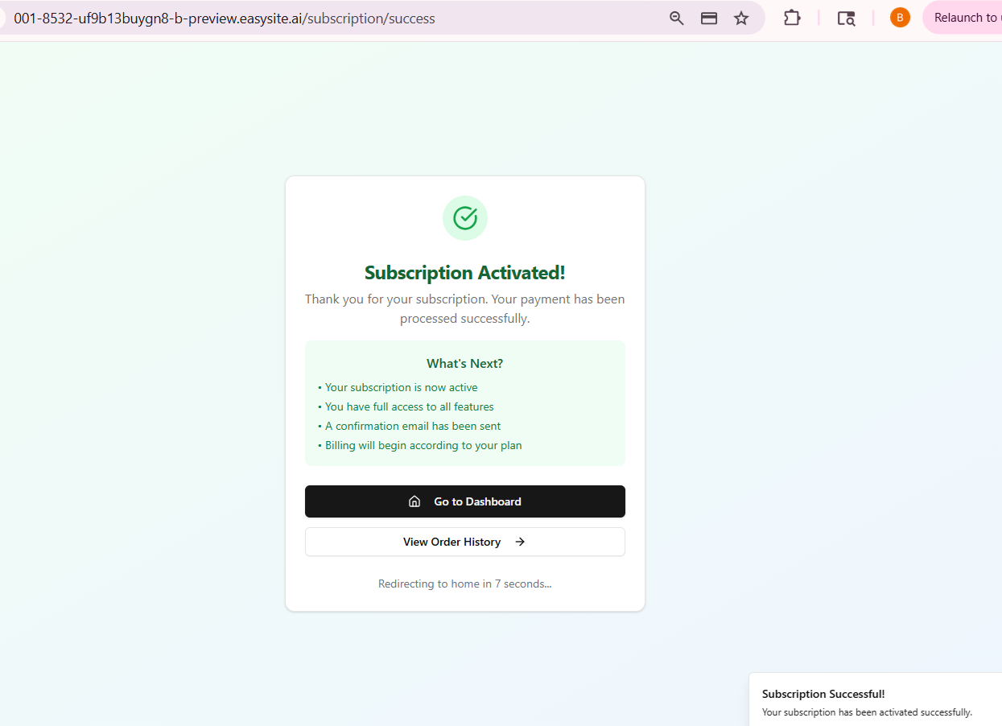Open the orange B profile avatar
This screenshot has height=726, width=1002.
pyautogui.click(x=900, y=18)
